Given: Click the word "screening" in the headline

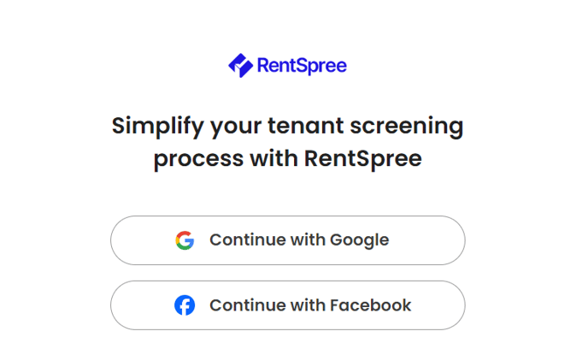Looking at the screenshot, I should [407, 127].
